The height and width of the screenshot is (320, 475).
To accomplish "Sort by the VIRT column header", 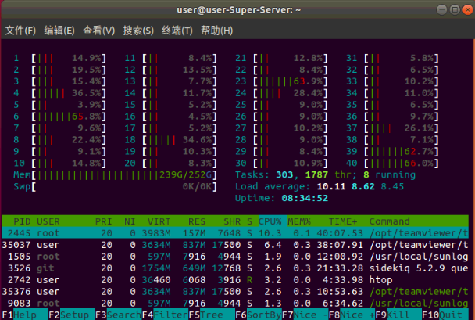I will [x=159, y=221].
